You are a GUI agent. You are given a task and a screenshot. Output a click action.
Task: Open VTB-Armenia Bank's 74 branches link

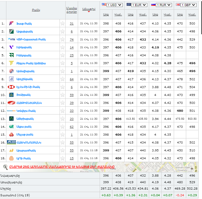click(x=72, y=39)
